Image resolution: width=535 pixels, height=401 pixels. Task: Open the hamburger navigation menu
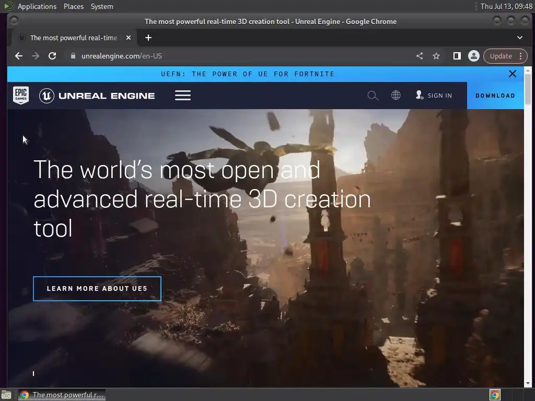(183, 96)
